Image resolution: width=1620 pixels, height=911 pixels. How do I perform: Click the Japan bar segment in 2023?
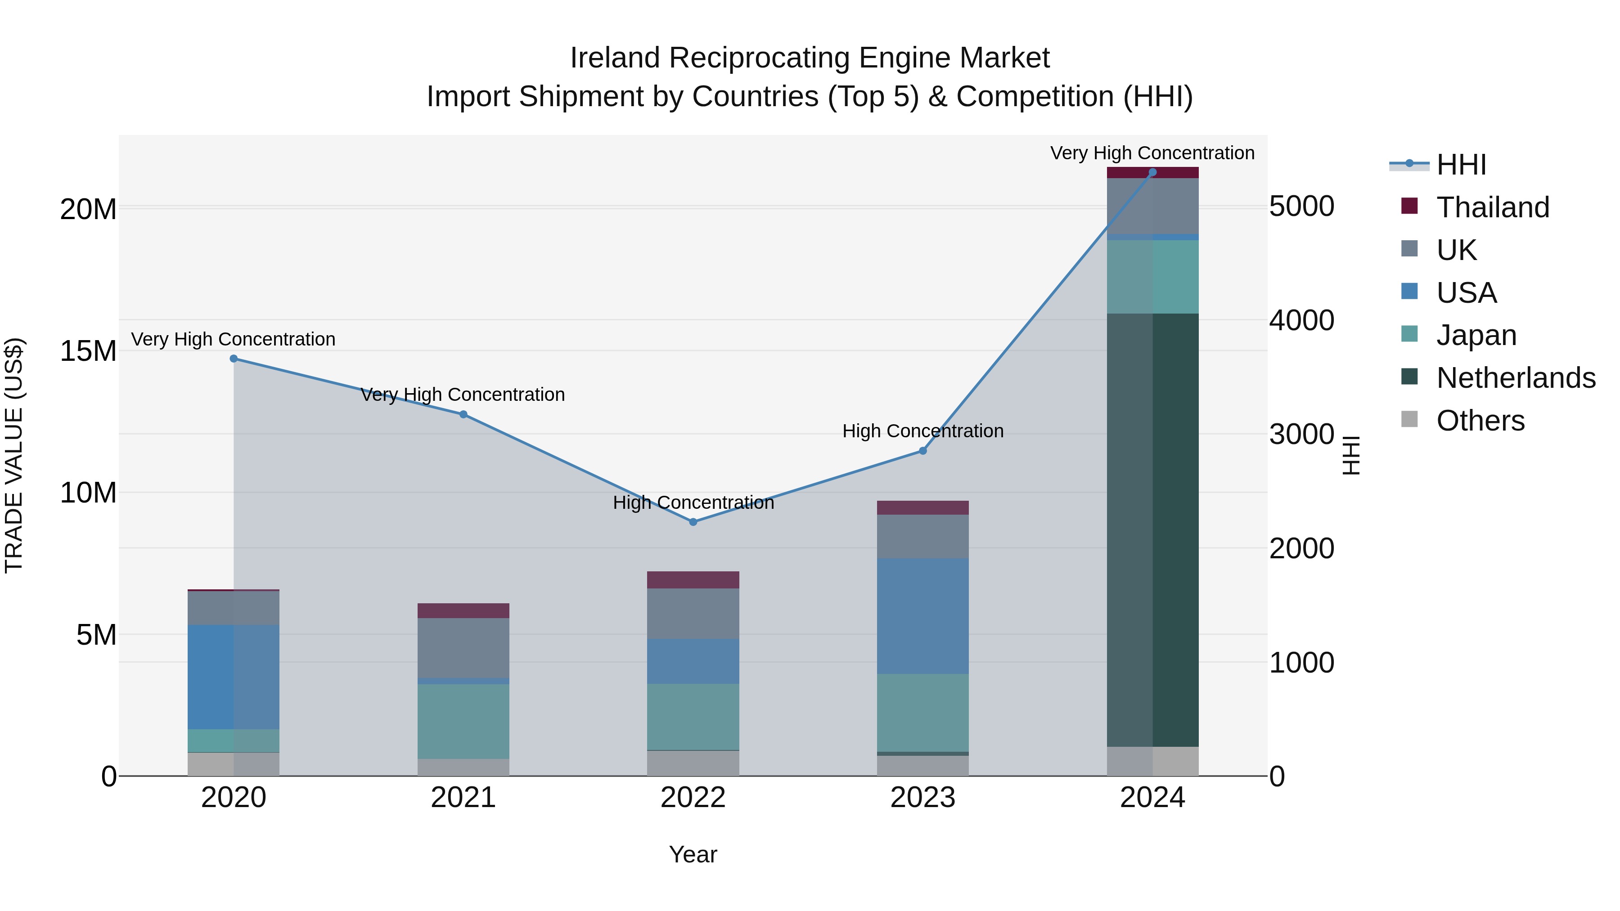pos(922,713)
